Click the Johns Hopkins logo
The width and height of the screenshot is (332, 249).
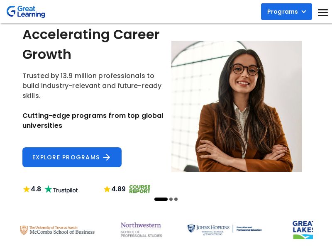[x=225, y=230]
